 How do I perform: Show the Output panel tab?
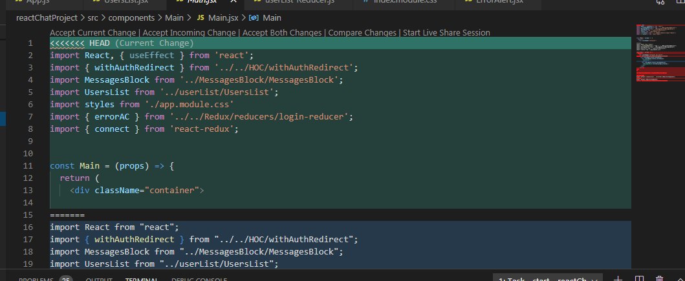(x=99, y=279)
